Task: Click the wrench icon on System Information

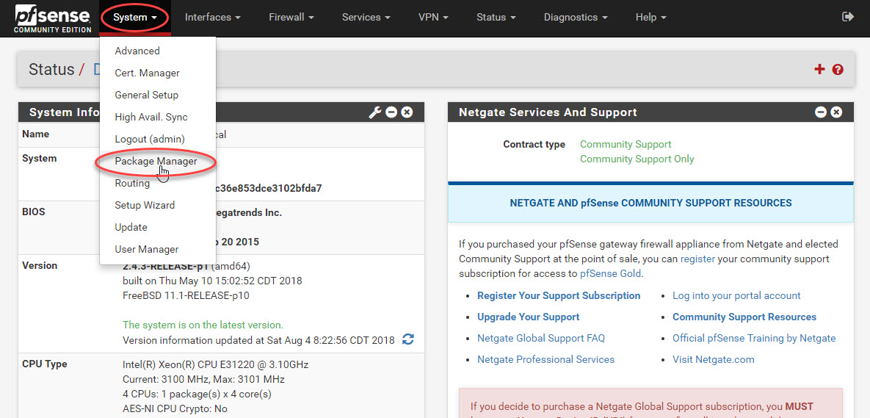Action: tap(375, 112)
